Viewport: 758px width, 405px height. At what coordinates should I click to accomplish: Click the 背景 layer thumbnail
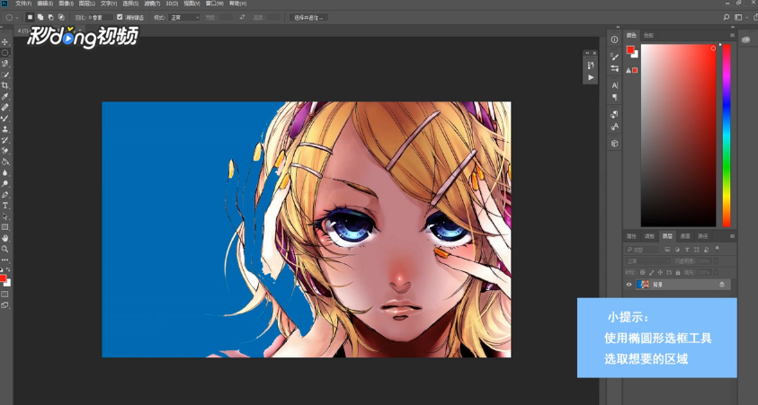[643, 285]
